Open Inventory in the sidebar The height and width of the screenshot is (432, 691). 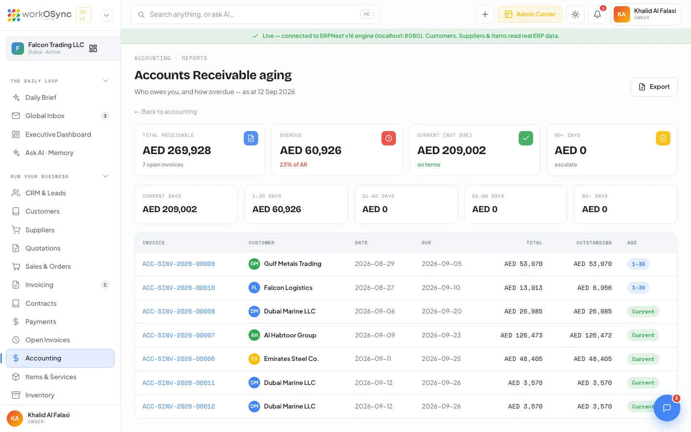tap(60, 395)
